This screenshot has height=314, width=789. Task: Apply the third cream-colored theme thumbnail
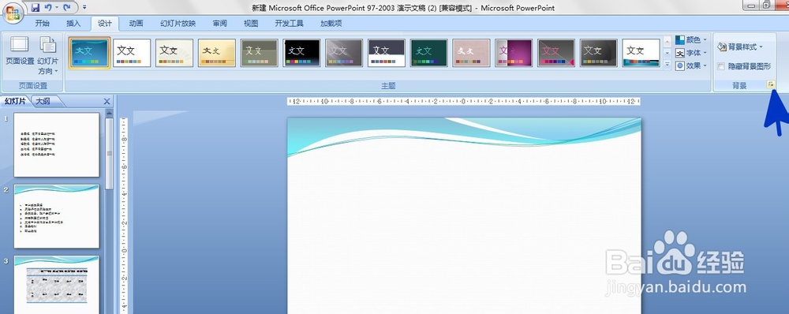pyautogui.click(x=174, y=53)
